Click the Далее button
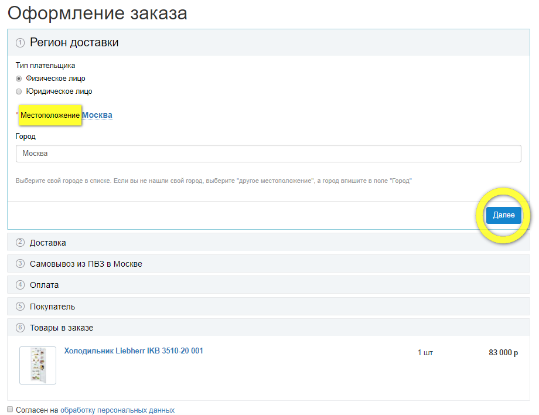The image size is (539, 415). tap(504, 215)
